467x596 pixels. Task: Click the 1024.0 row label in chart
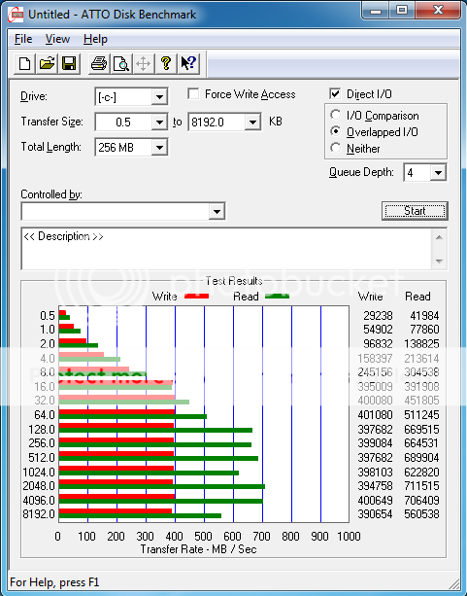pyautogui.click(x=39, y=473)
